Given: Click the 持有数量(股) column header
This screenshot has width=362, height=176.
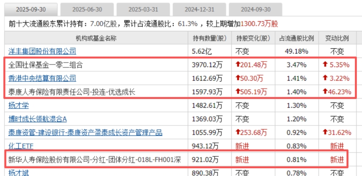Looking at the screenshot, I should (210, 38).
